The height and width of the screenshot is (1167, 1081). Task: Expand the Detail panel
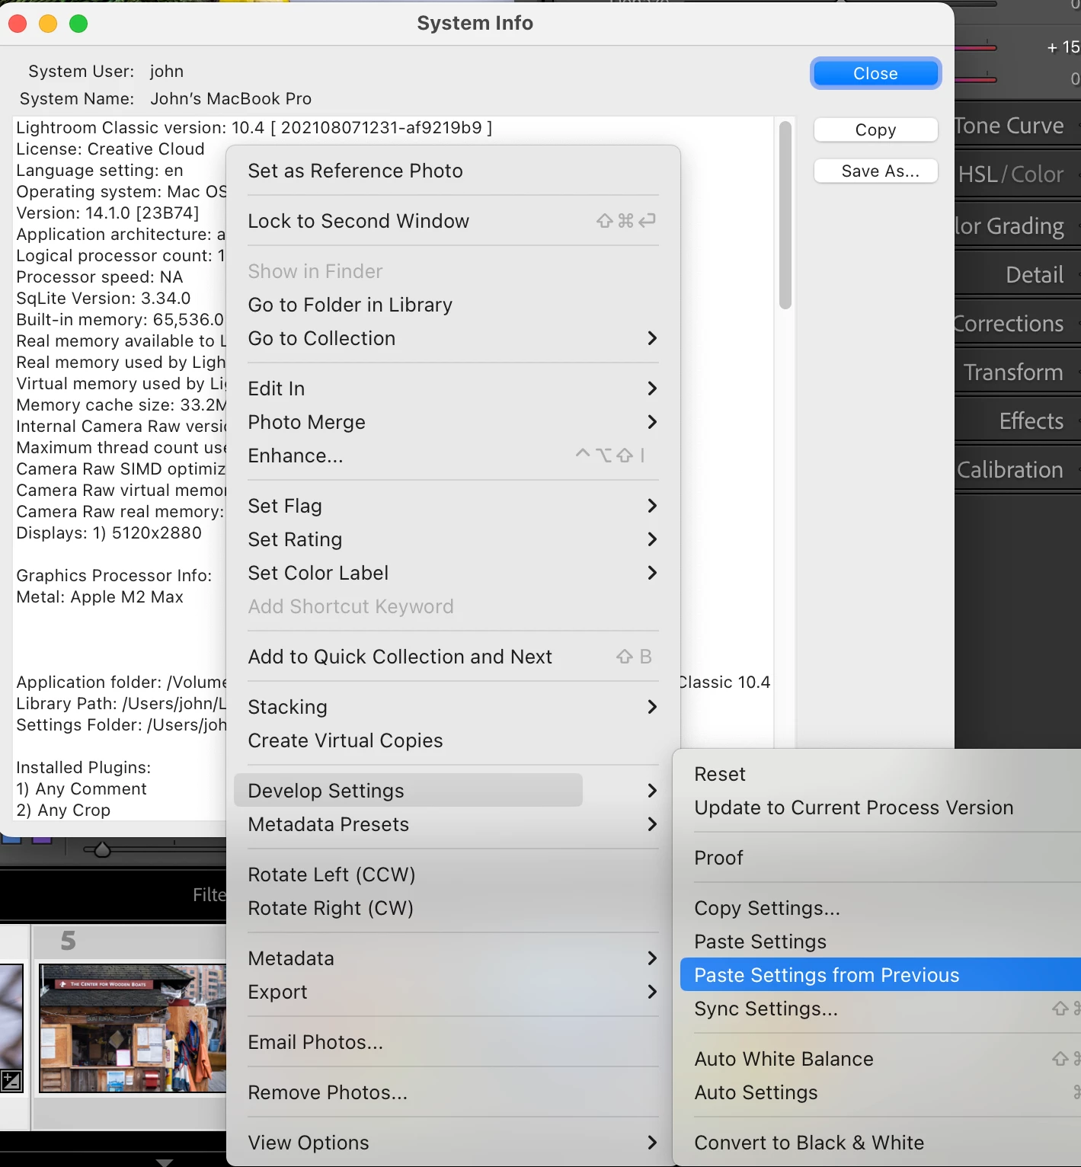point(1018,275)
